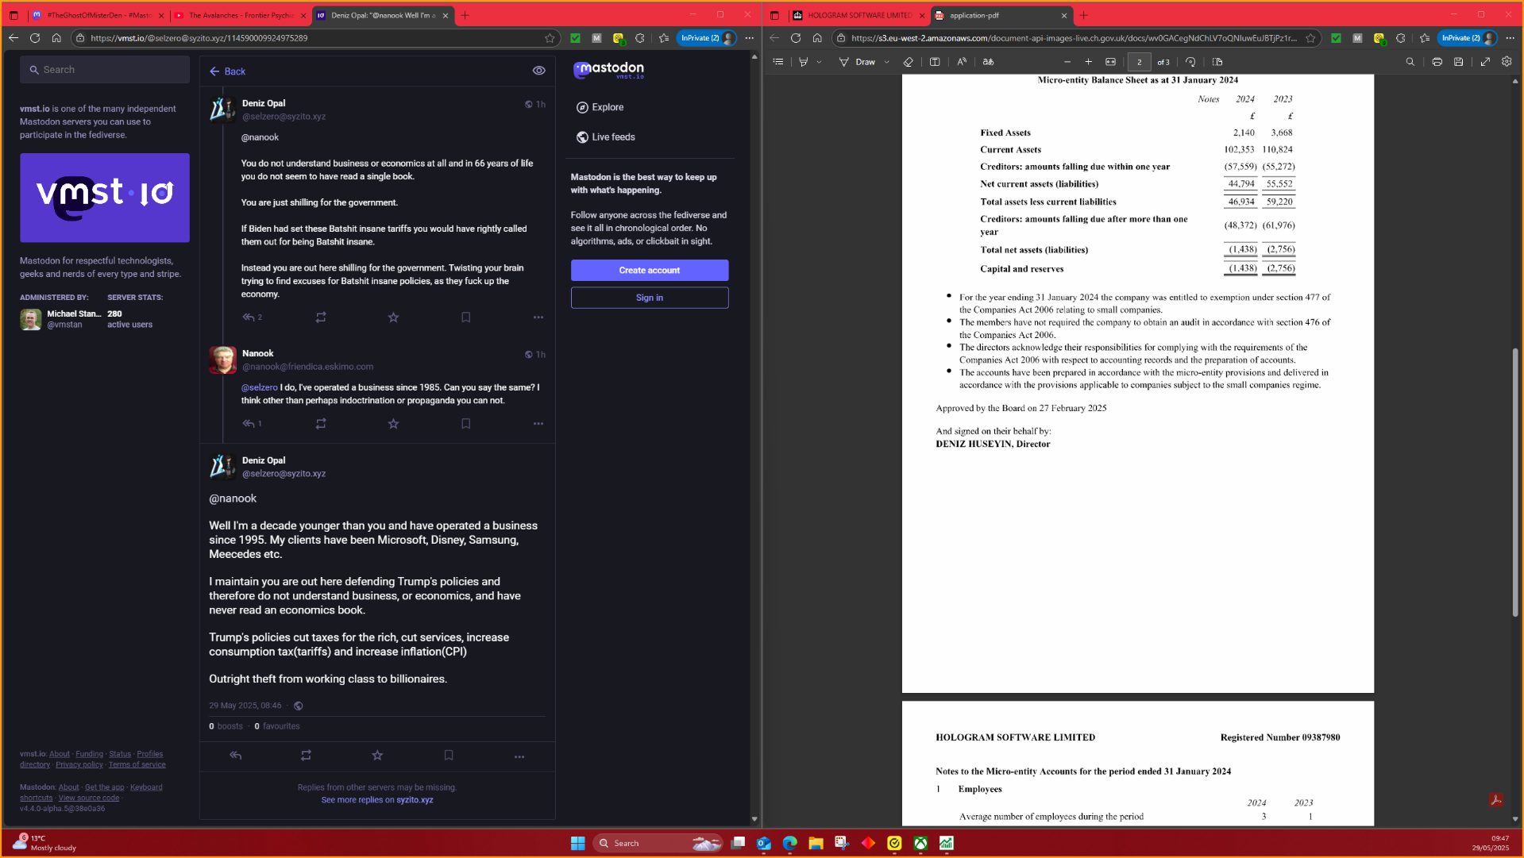Bookmark Nanook's post
This screenshot has width=1524, height=858.
pyautogui.click(x=466, y=424)
